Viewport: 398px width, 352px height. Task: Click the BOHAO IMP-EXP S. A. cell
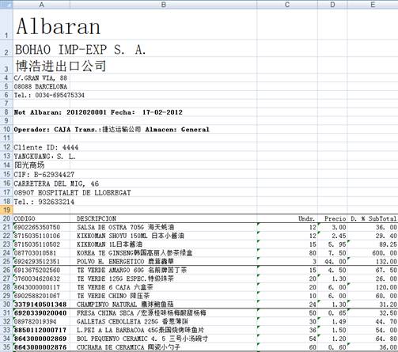click(41, 48)
